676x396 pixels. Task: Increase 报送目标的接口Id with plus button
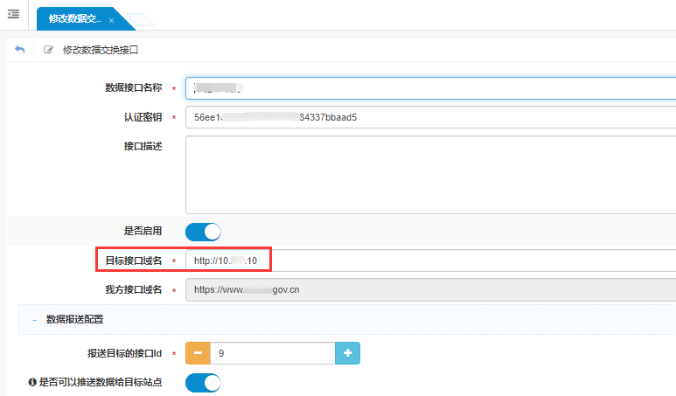pos(347,353)
